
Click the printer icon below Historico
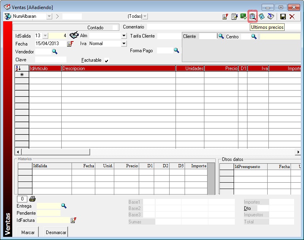(32, 199)
